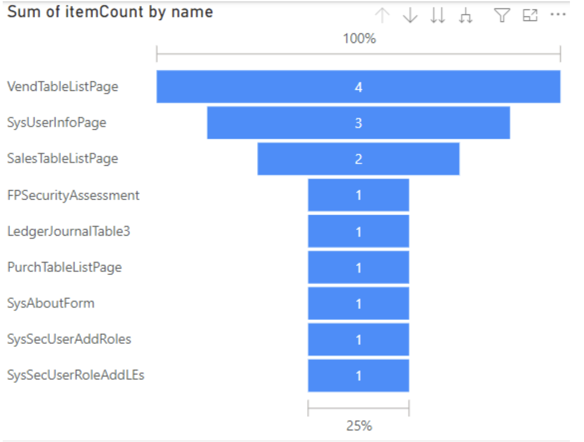Open the More options ellipsis menu

coord(558,15)
